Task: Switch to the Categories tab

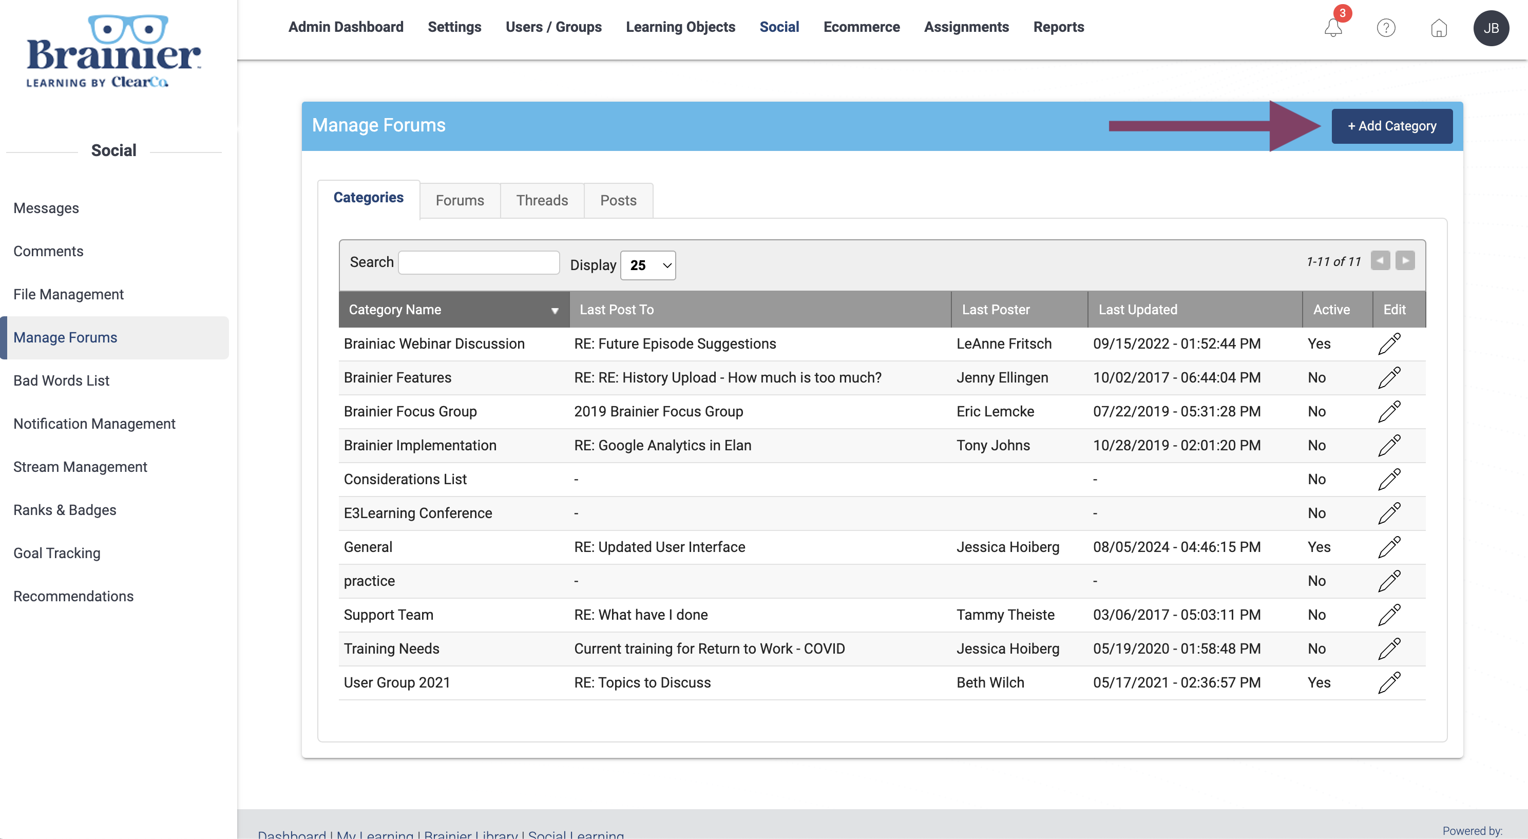Action: click(368, 198)
